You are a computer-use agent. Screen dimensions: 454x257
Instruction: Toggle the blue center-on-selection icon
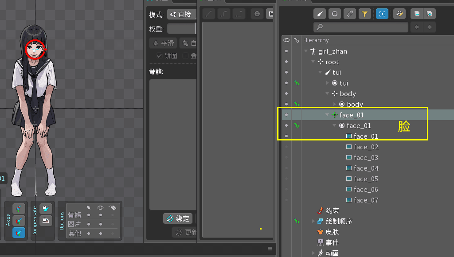click(382, 14)
